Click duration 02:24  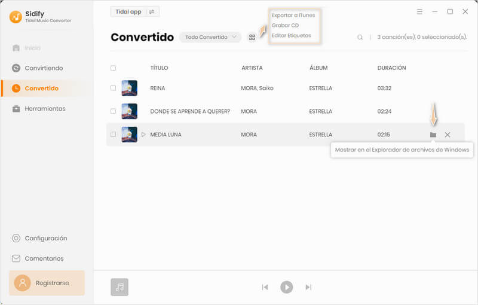tap(384, 111)
